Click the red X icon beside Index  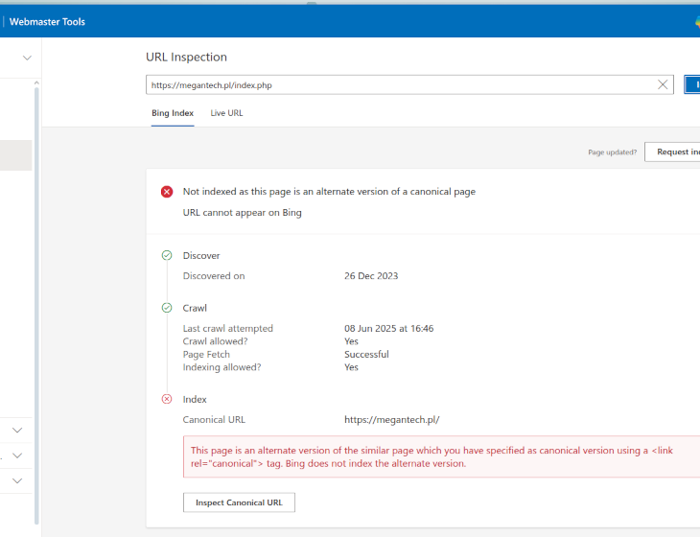167,399
